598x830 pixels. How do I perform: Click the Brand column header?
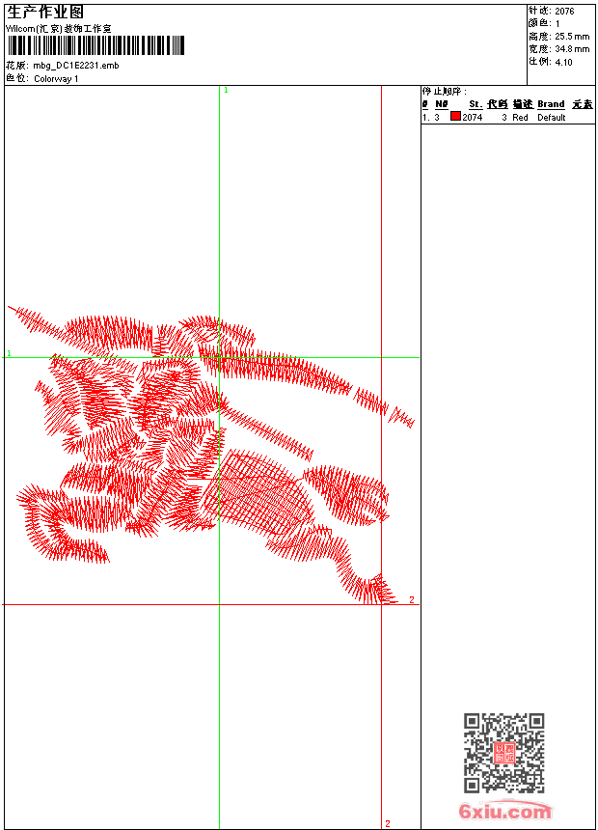click(x=551, y=104)
